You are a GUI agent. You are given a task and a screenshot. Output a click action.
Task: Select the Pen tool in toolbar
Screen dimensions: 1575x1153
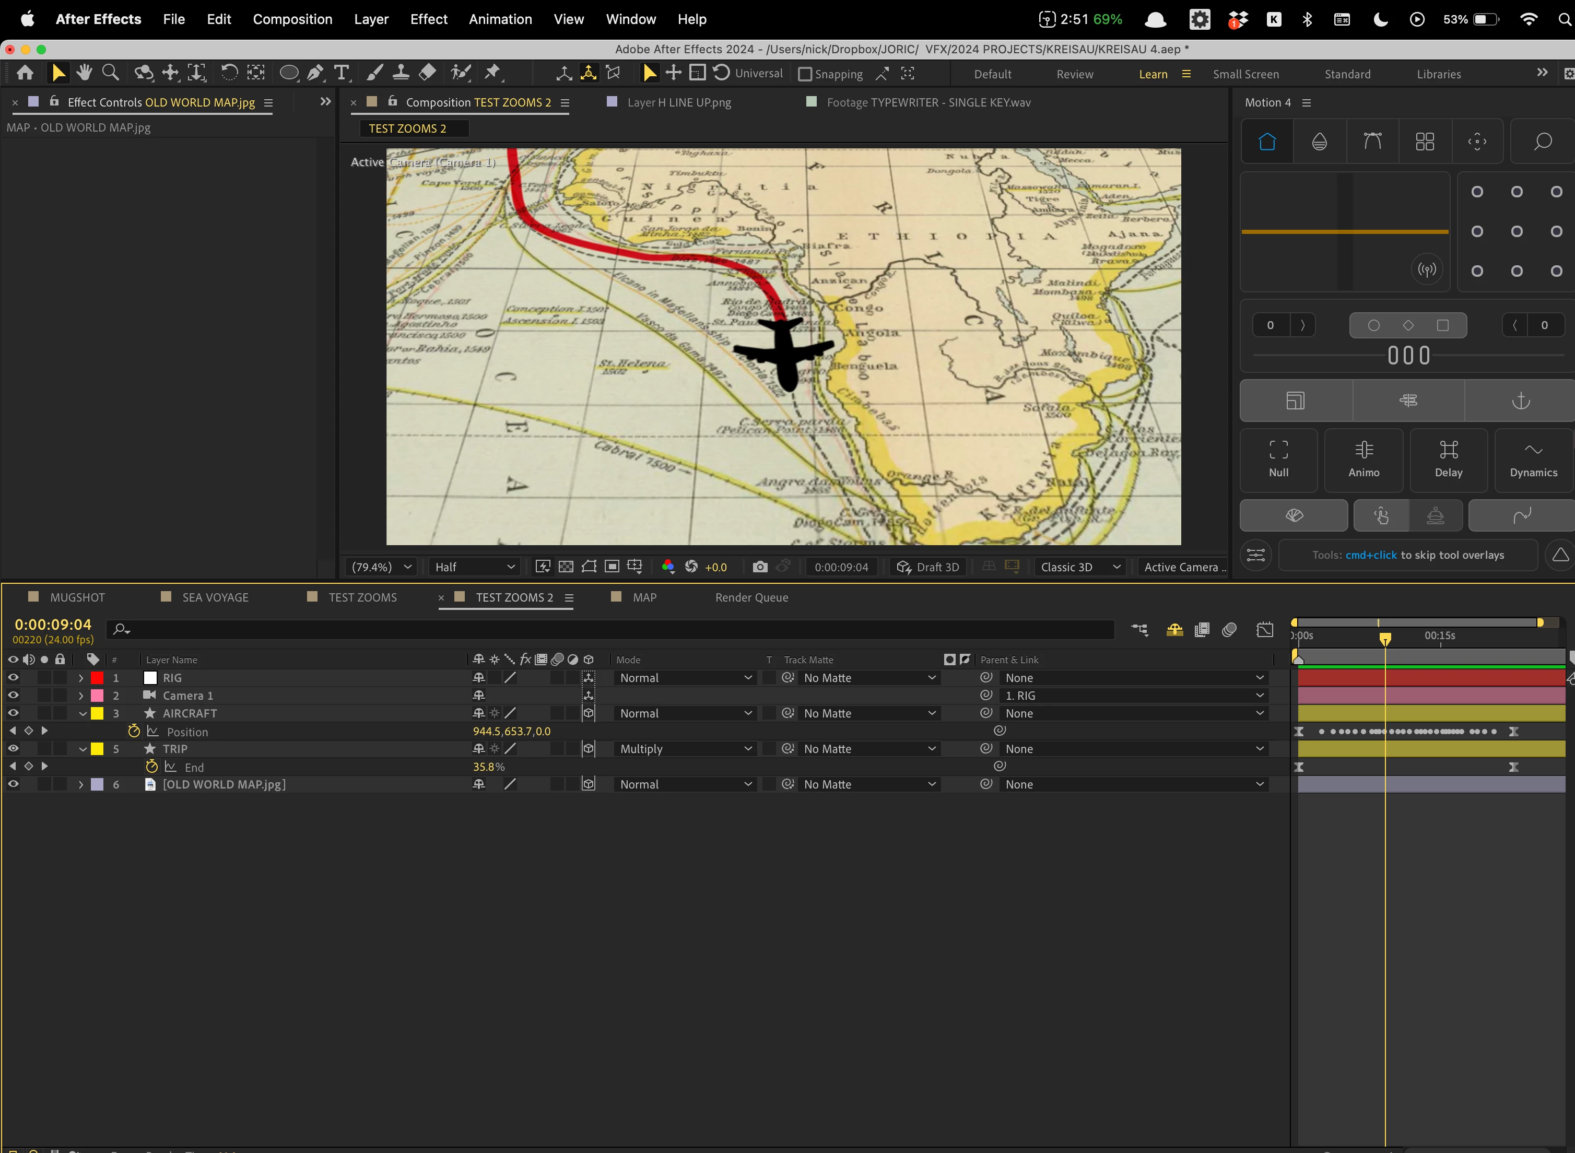[x=315, y=73]
